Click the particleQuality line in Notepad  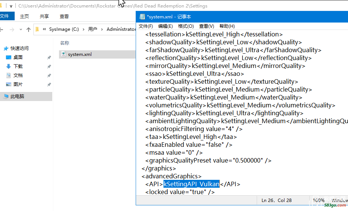tap(228, 89)
